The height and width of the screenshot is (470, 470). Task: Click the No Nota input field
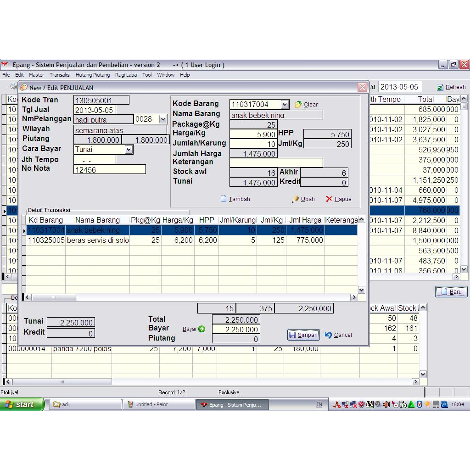110,169
